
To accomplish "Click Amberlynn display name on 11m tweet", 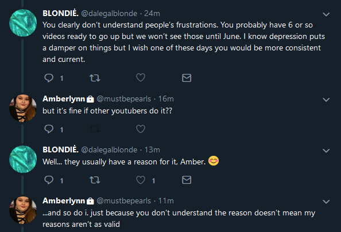I will pyautogui.click(x=64, y=200).
